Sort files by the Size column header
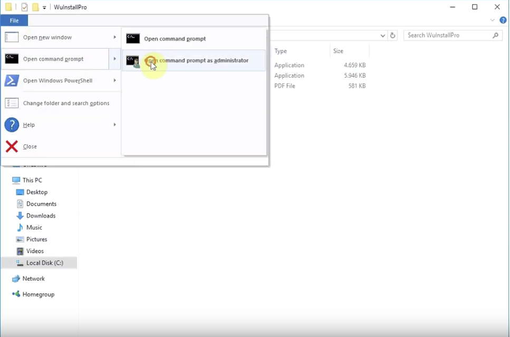 (339, 51)
